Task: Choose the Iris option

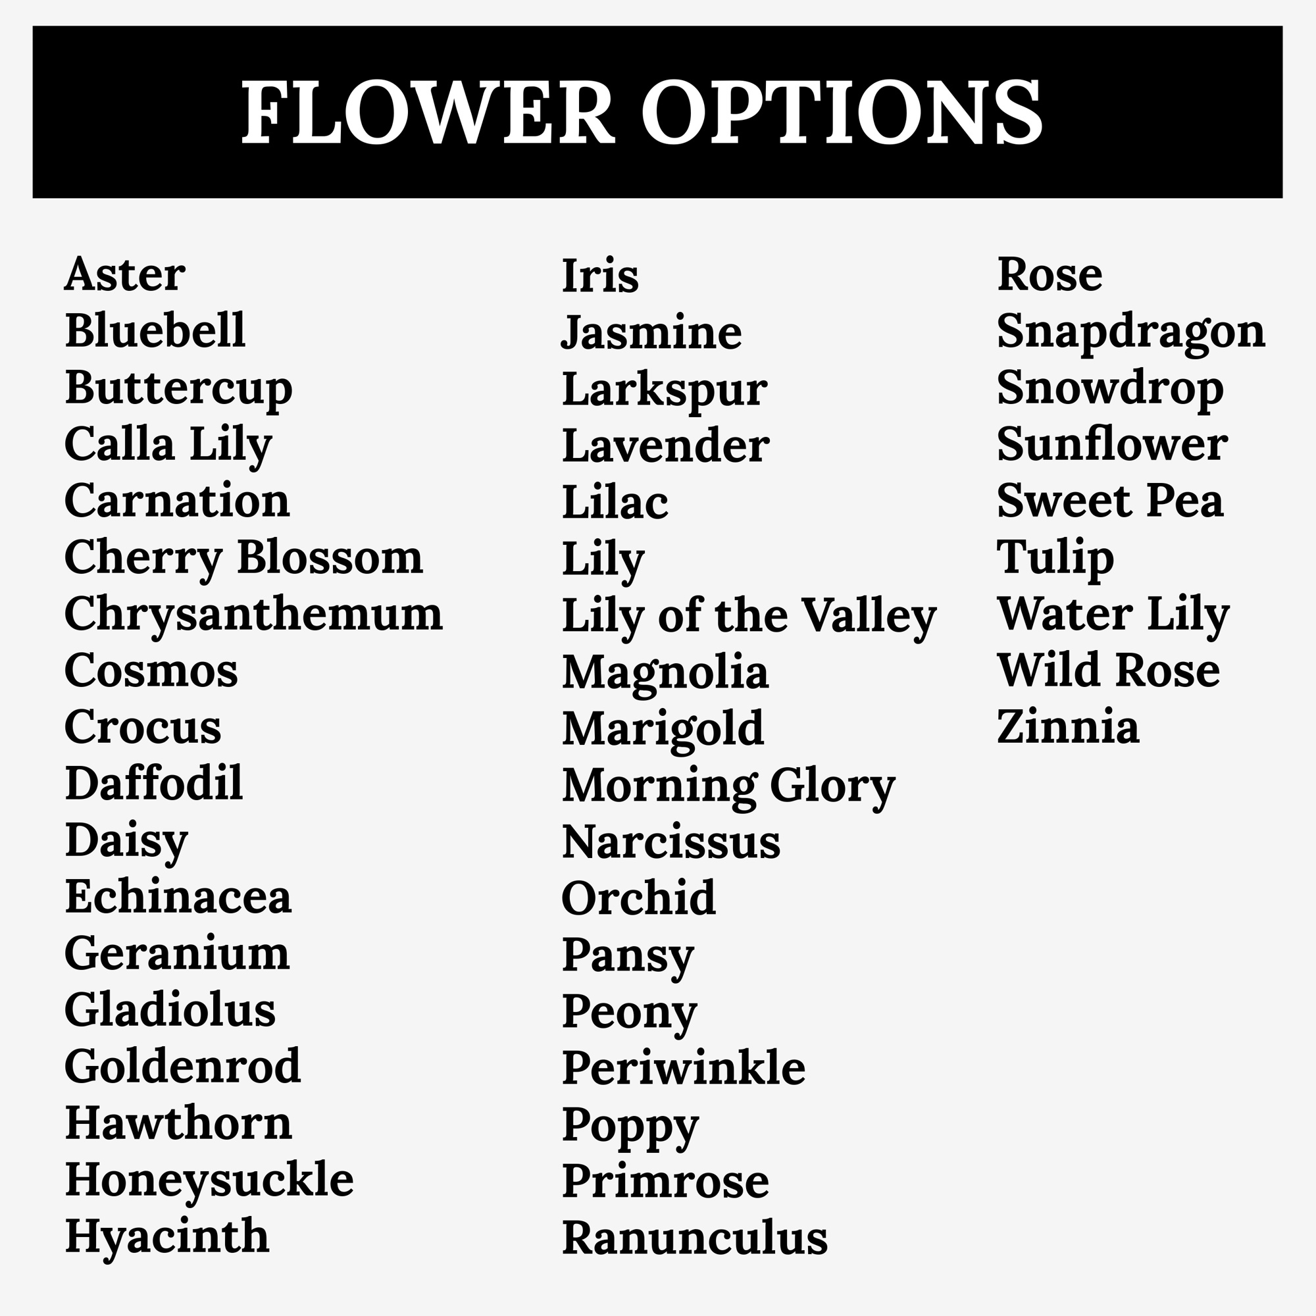Action: point(600,276)
